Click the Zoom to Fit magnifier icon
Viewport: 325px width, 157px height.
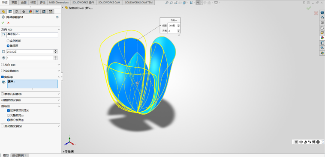click(x=167, y=3)
